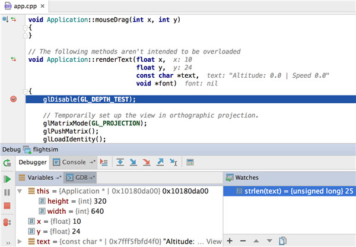Viewport: 356px width, 247px height.
Task: Add a new watch with plus button
Action: pos(230,241)
